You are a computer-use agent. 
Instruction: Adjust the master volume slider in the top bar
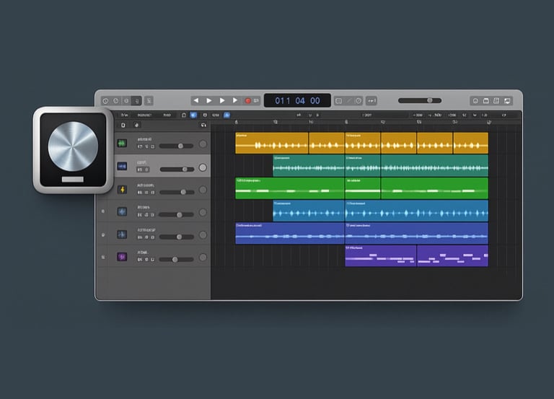pyautogui.click(x=420, y=100)
